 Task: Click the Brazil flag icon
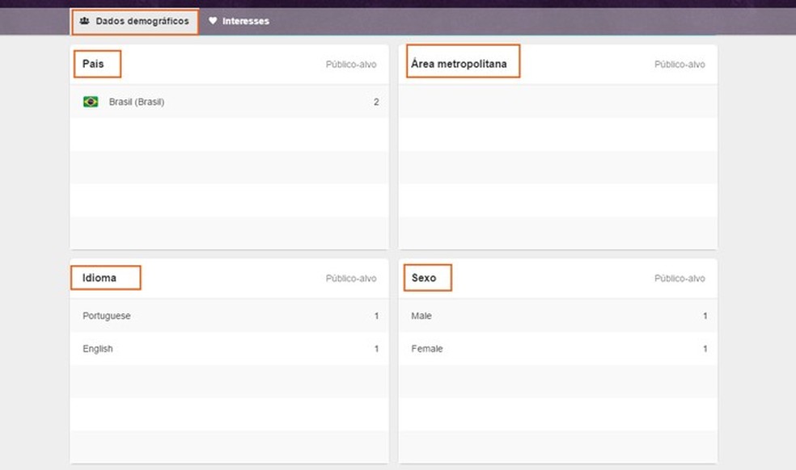click(91, 102)
